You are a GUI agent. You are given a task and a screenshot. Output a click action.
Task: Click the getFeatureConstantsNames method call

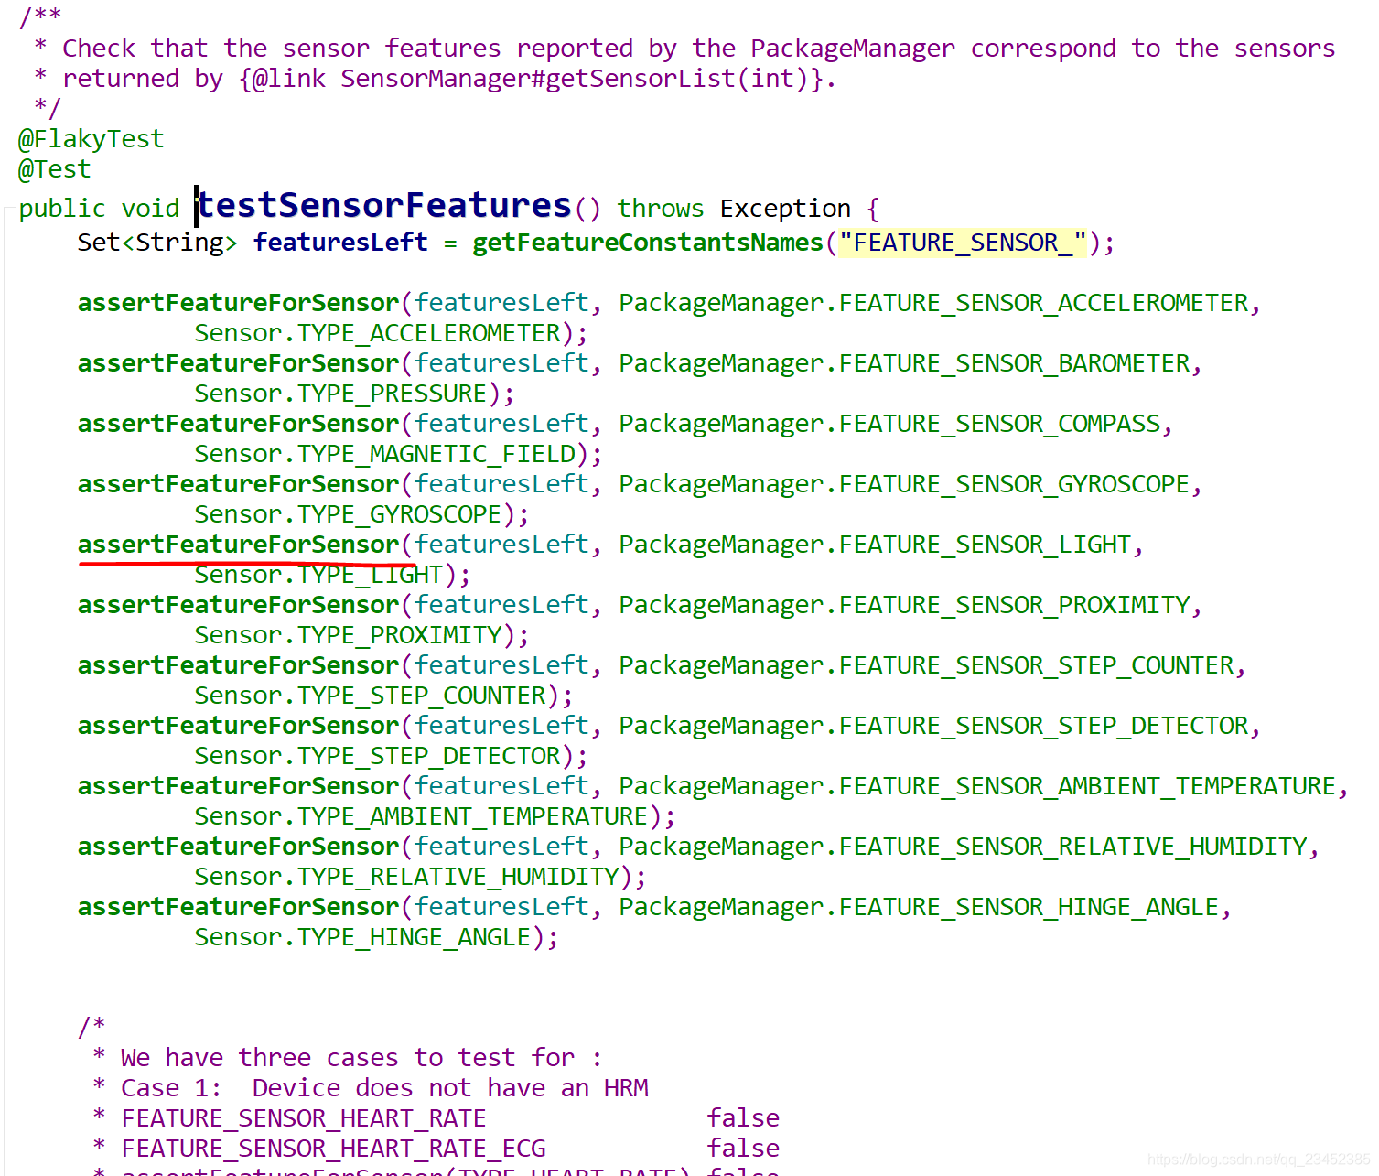pos(648,243)
